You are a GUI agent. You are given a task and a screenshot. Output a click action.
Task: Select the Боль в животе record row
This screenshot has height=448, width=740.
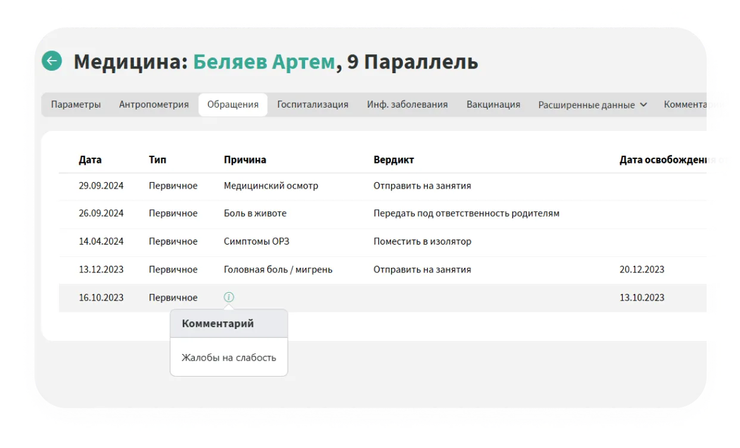point(255,213)
